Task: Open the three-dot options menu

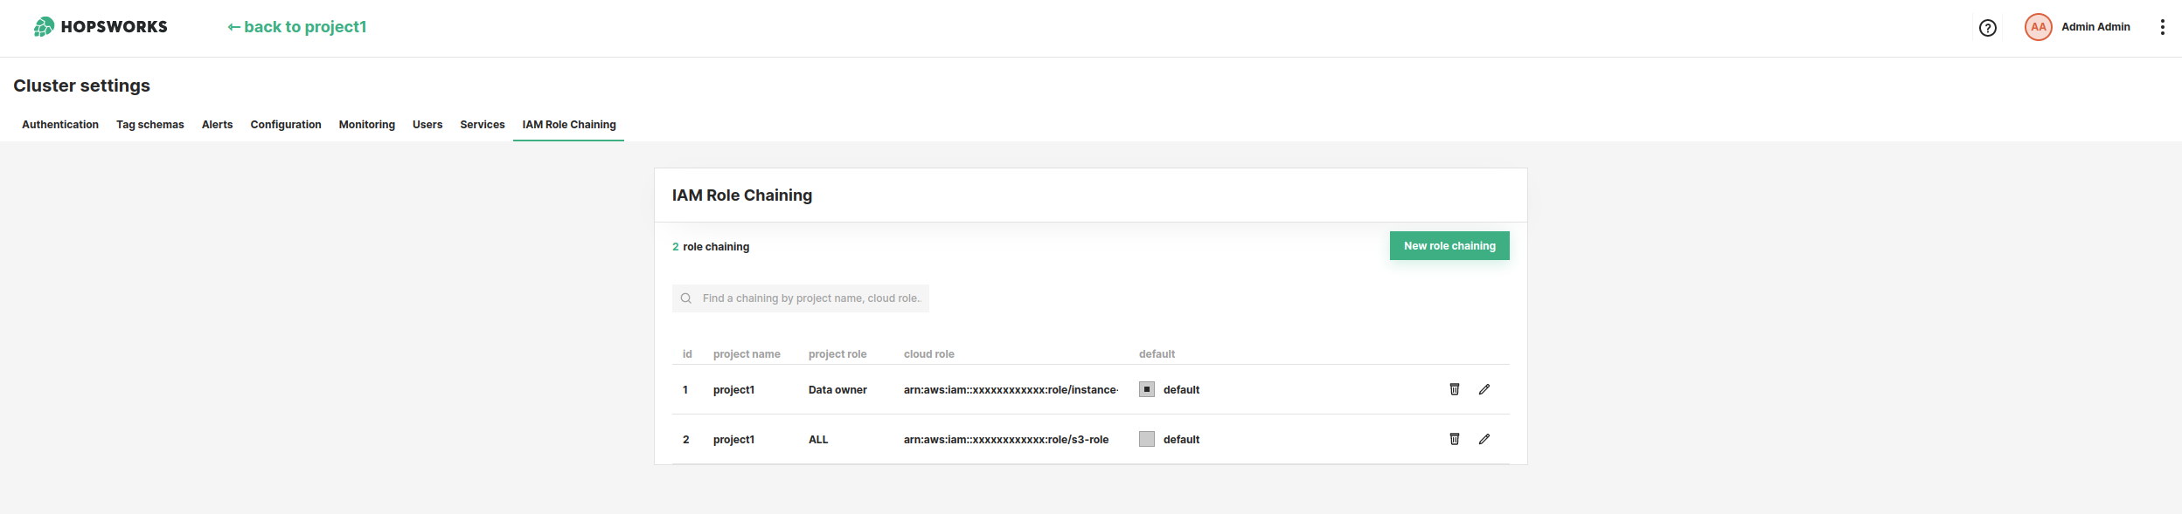Action: point(2162,27)
